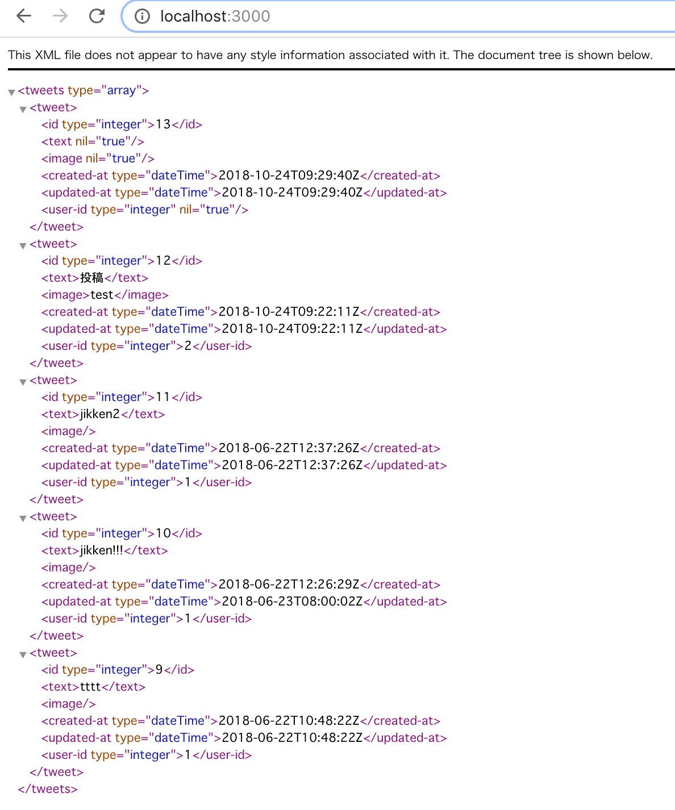The width and height of the screenshot is (675, 810).
Task: Focus the localhost:3000 address bar
Action: tap(398, 16)
